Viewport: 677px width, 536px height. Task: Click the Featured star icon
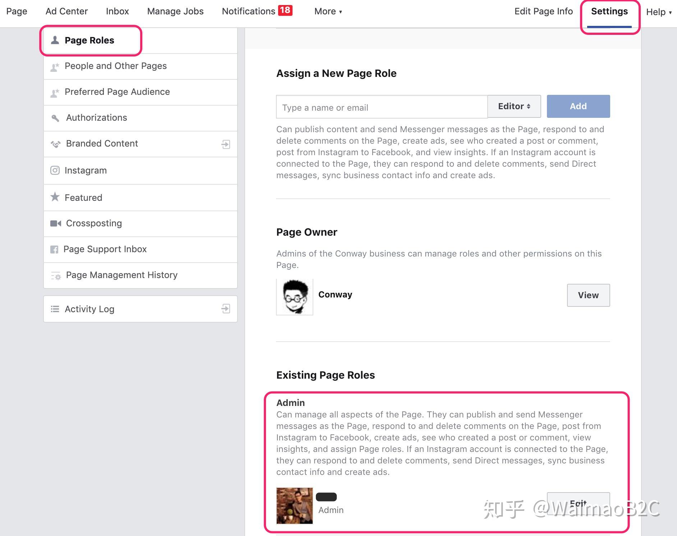pos(55,197)
